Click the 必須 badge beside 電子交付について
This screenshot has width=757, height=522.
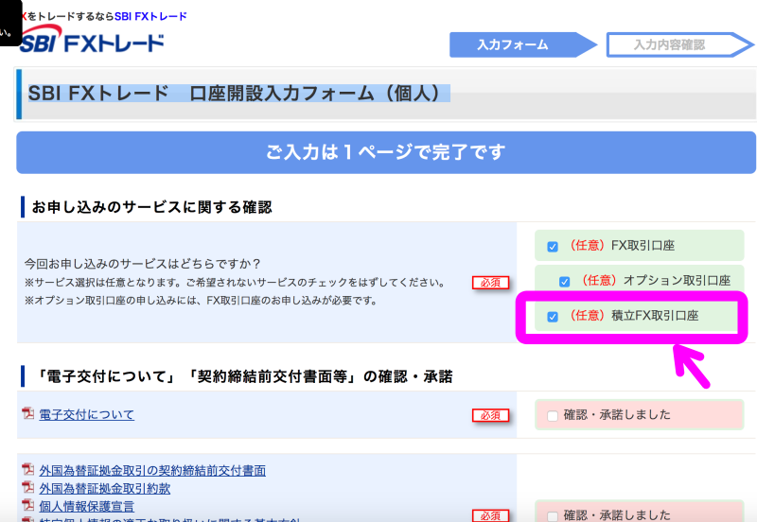point(490,415)
